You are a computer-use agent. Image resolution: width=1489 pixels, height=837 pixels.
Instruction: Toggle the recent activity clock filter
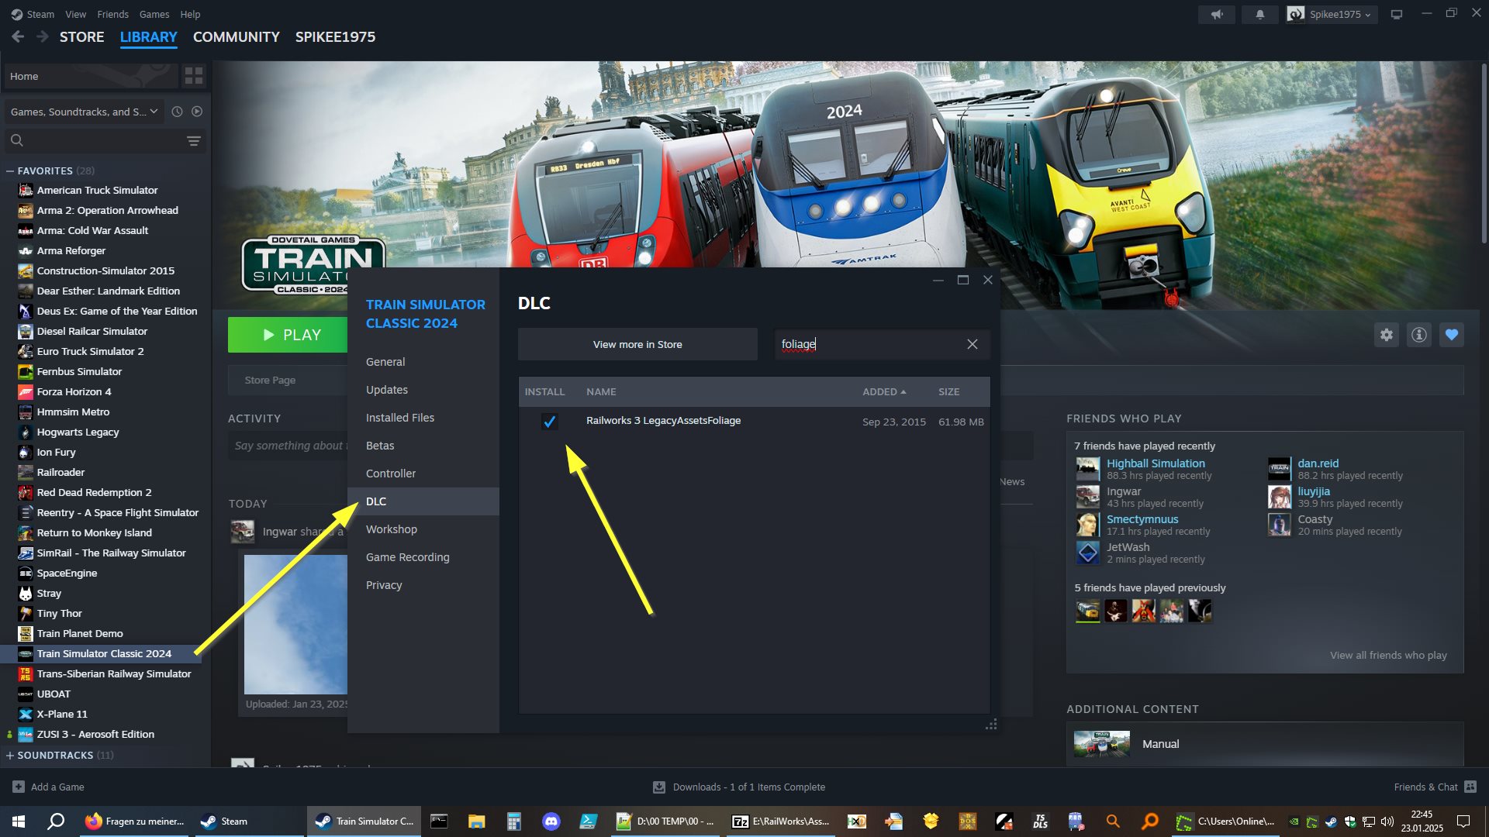177,112
